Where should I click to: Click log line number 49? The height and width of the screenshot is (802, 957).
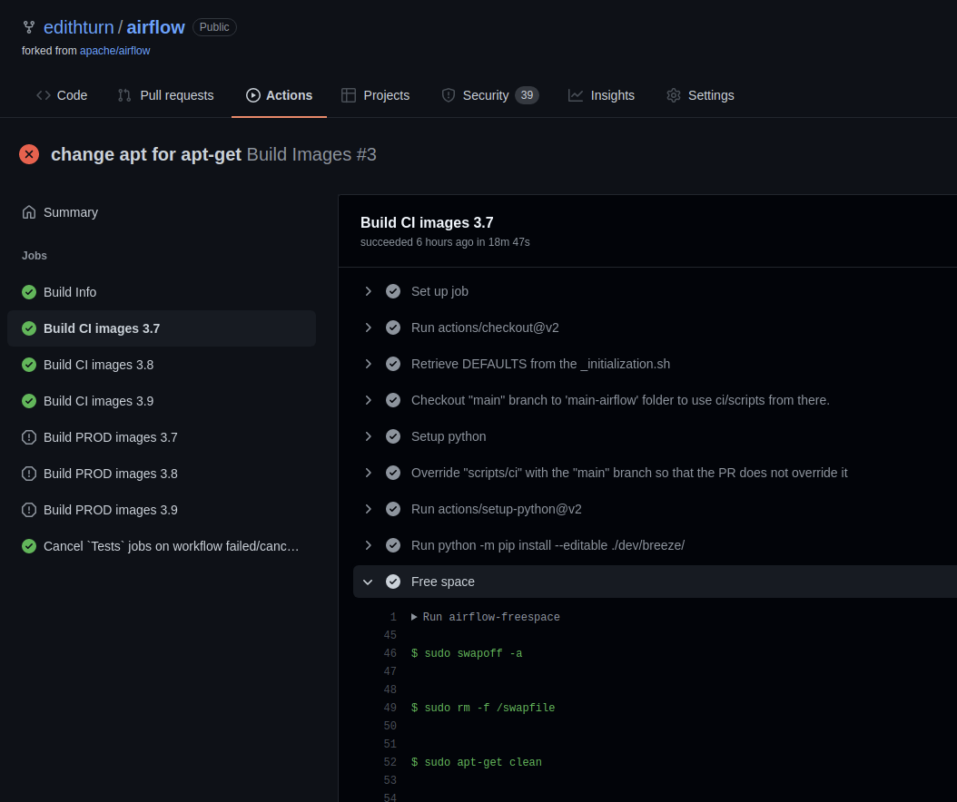(x=390, y=708)
